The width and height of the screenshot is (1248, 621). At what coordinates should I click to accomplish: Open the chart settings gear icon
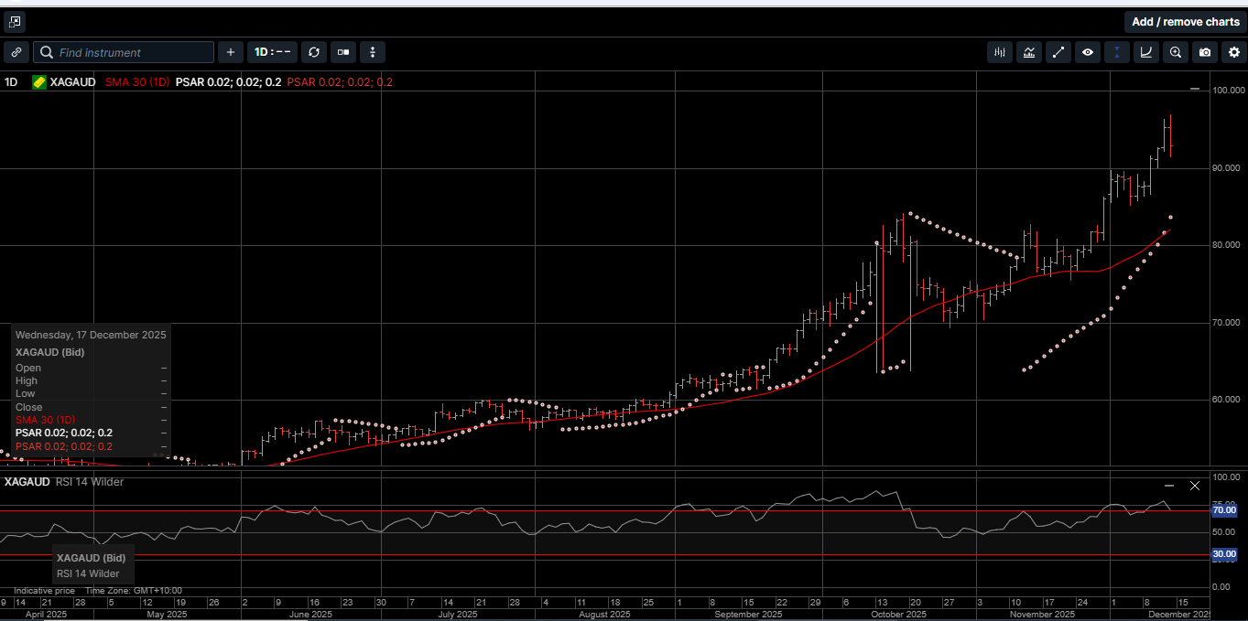point(1233,52)
